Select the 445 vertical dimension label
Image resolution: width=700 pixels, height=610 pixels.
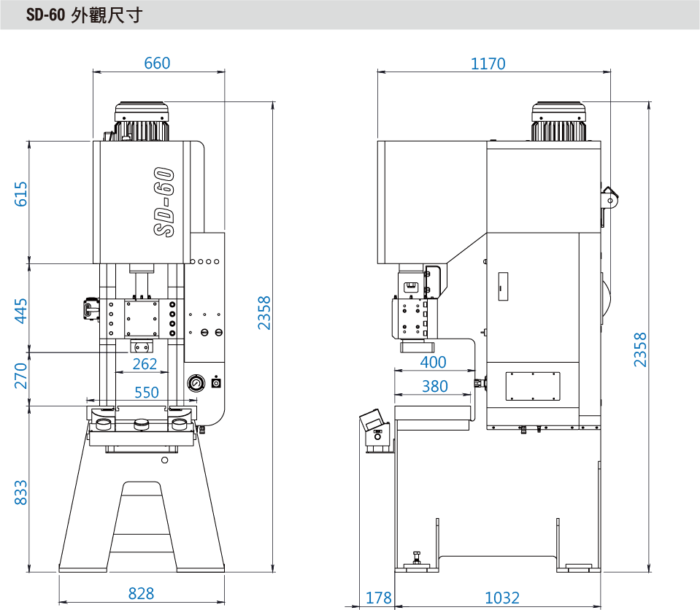pyautogui.click(x=21, y=310)
